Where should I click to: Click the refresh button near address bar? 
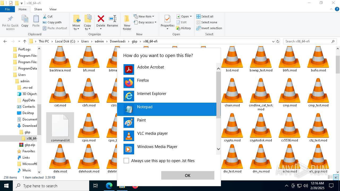coord(278,41)
